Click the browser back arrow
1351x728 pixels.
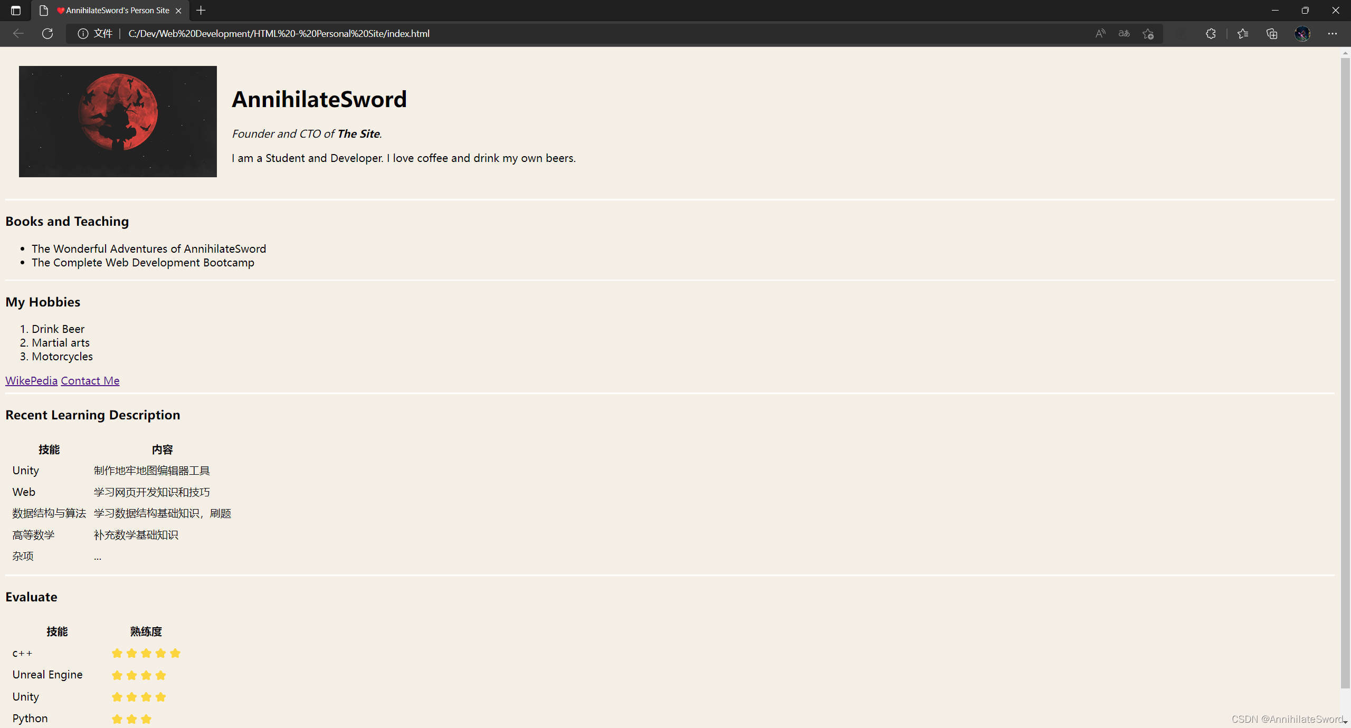[18, 34]
